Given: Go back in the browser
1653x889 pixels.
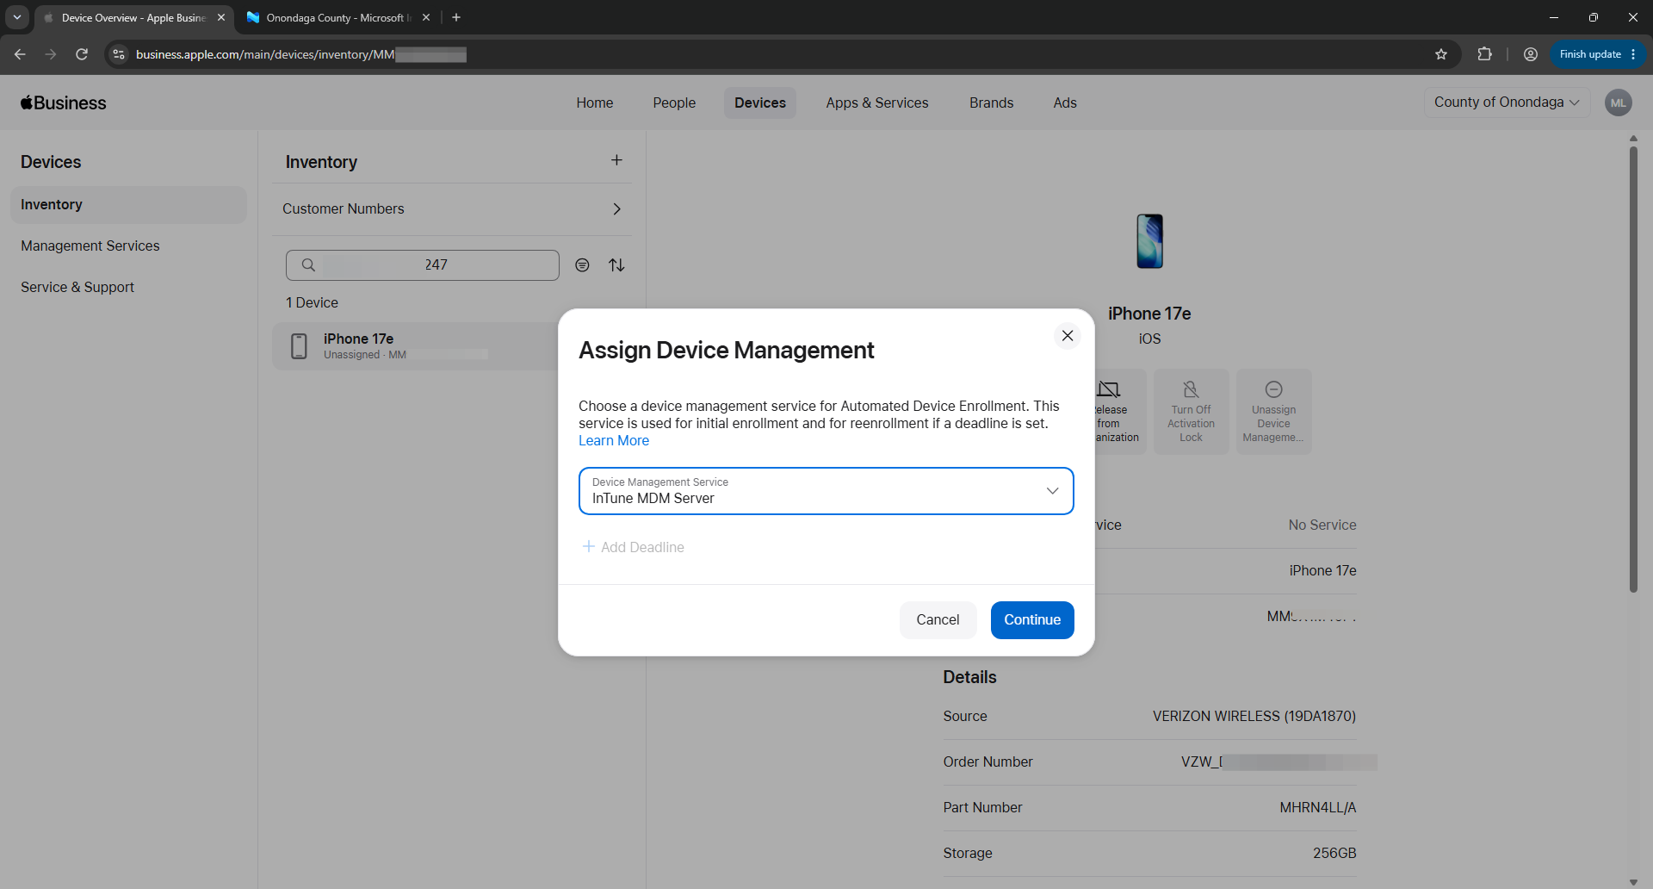Looking at the screenshot, I should click(20, 54).
